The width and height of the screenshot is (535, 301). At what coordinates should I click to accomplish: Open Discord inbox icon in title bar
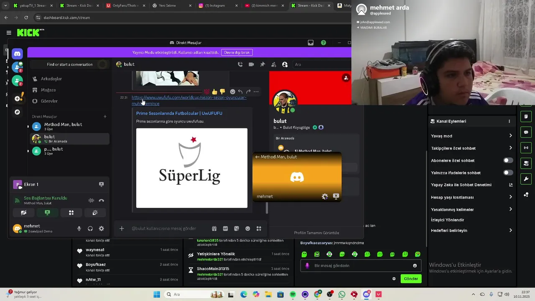click(x=311, y=43)
